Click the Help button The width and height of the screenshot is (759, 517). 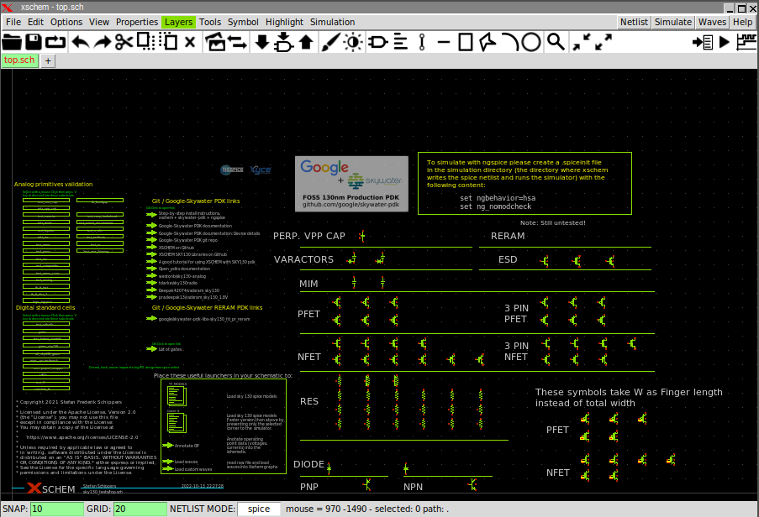(x=742, y=22)
